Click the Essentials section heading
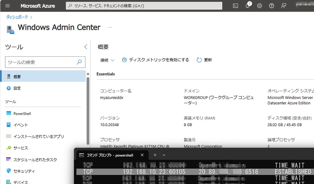This screenshot has width=314, height=184. tap(106, 74)
